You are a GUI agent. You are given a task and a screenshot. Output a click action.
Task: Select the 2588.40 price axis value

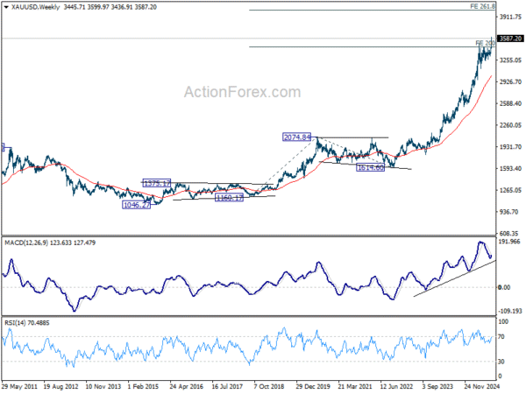[510, 103]
